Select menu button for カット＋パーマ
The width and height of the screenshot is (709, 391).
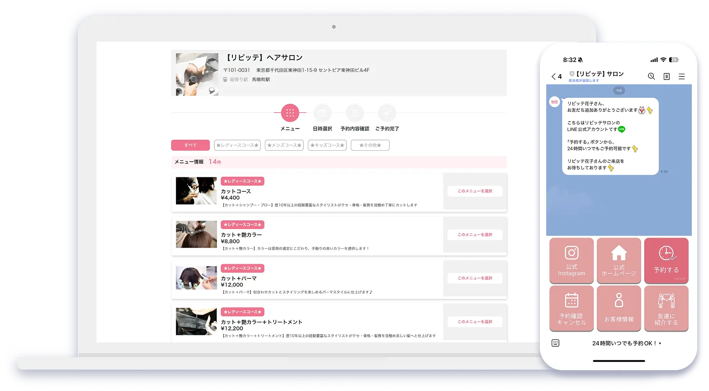pos(475,278)
